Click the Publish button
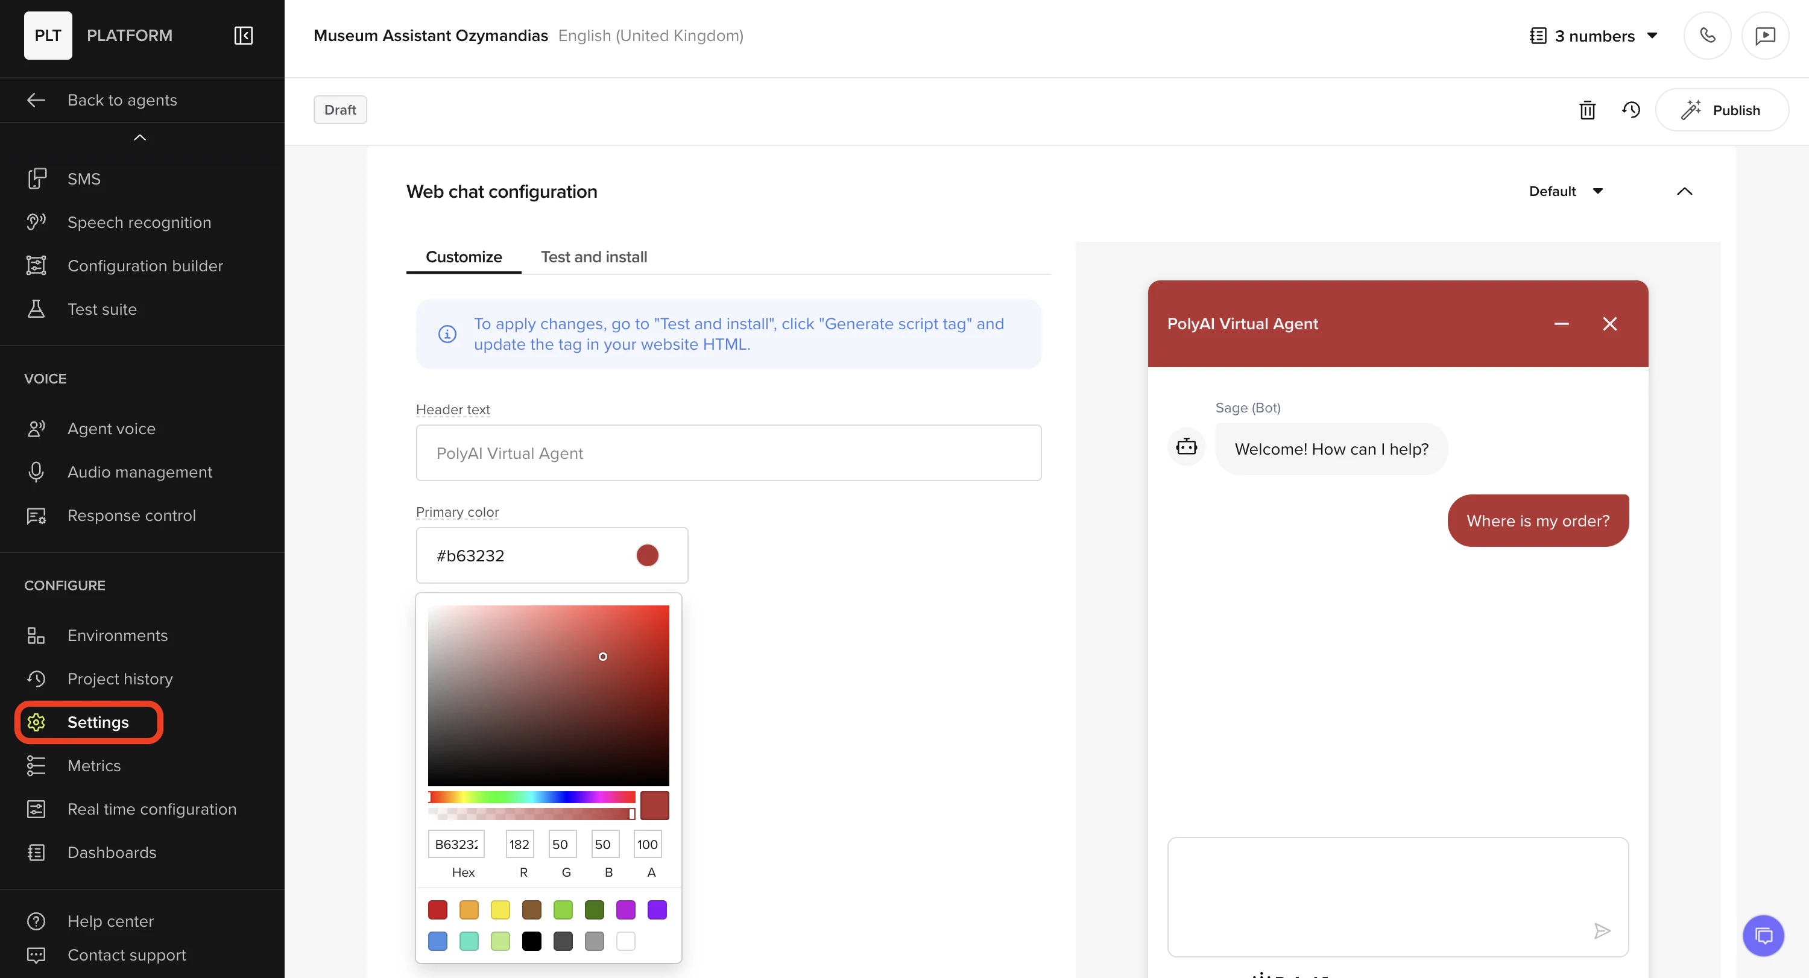 coord(1721,110)
